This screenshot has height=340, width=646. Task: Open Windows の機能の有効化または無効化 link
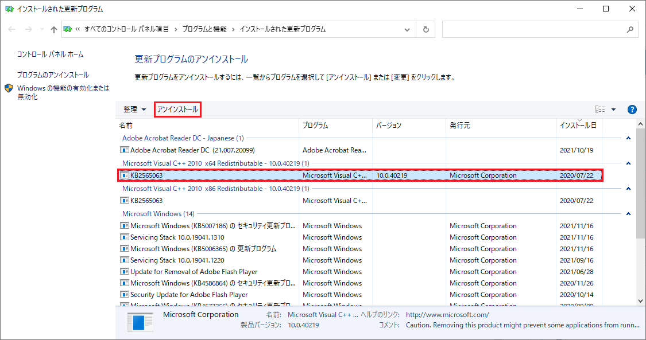tap(63, 92)
